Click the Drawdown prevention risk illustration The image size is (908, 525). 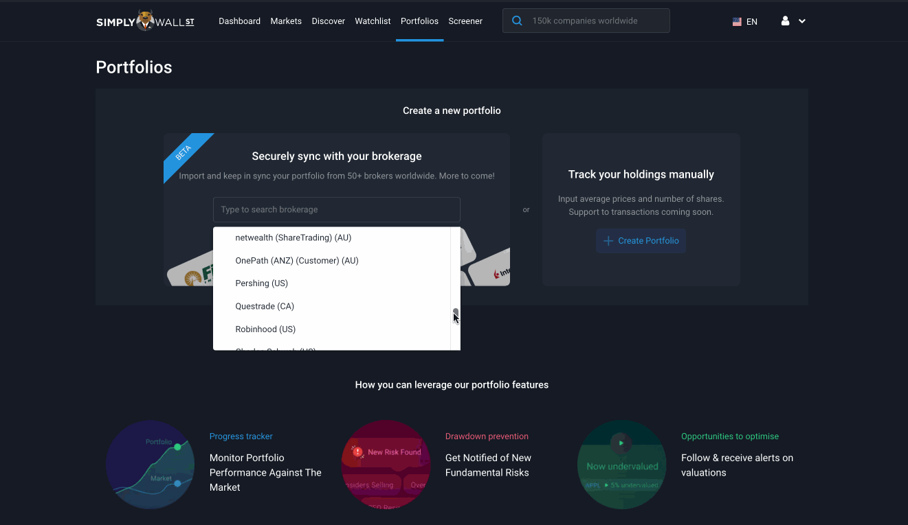tap(386, 465)
